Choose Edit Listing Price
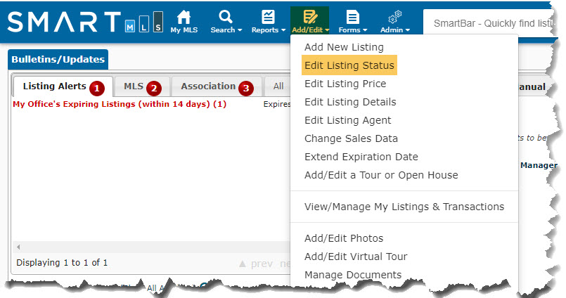 click(345, 84)
